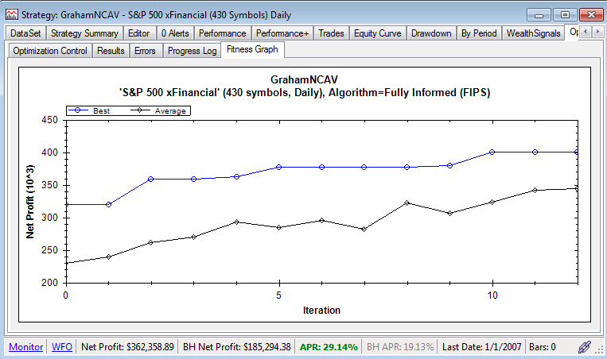Open the Strategy Summary tab

[85, 33]
